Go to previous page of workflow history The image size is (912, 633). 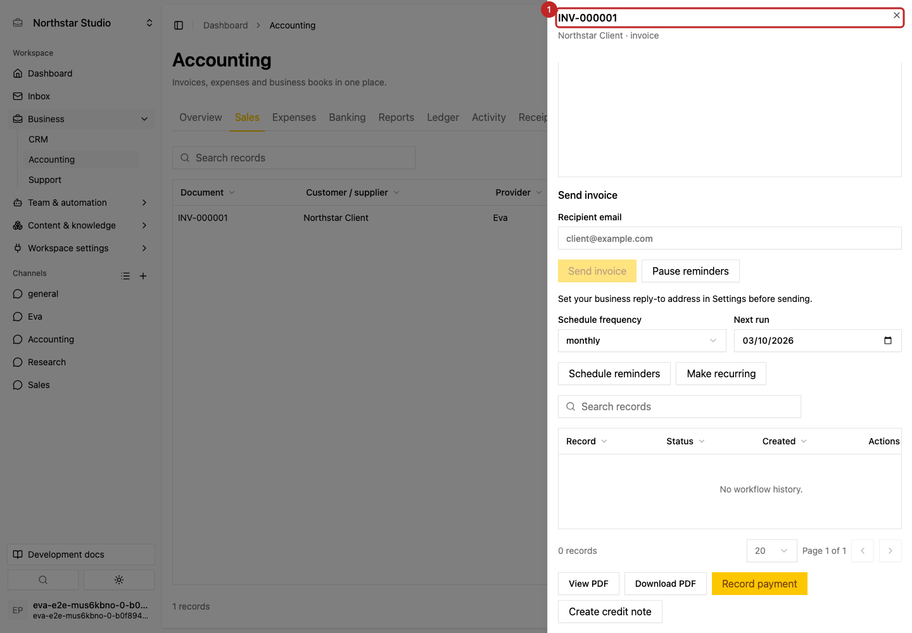coord(863,551)
